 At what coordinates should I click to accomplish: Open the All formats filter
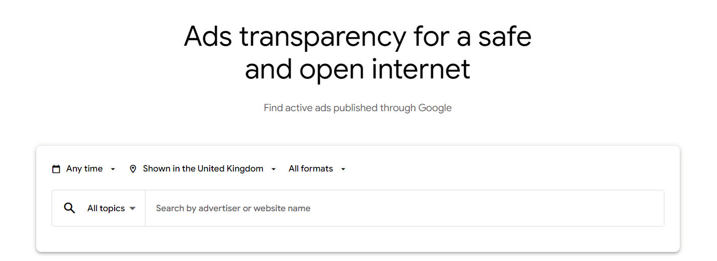[x=311, y=169]
